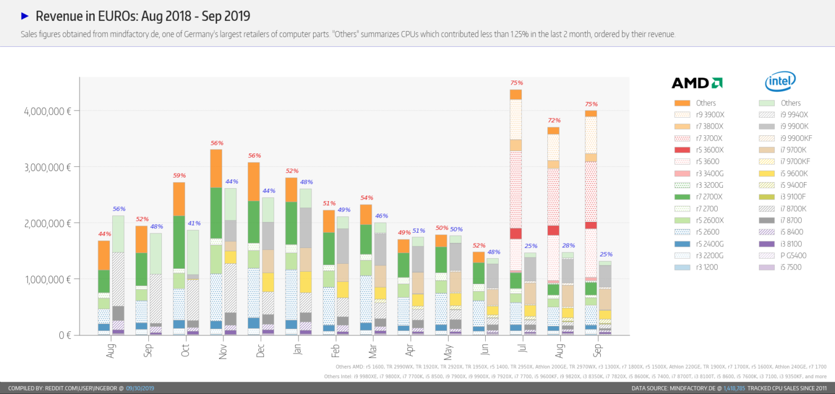Click the Jun x-axis label
Screen dimensions: 835x394
pyautogui.click(x=486, y=348)
